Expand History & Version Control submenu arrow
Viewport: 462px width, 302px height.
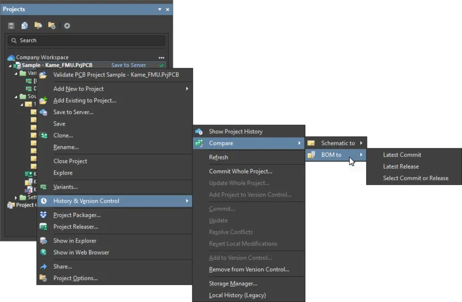tap(187, 201)
